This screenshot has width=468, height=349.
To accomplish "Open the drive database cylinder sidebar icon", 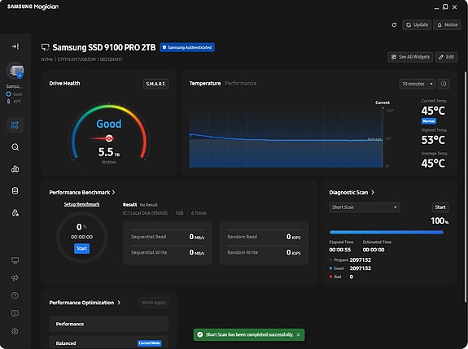I will coord(15,190).
